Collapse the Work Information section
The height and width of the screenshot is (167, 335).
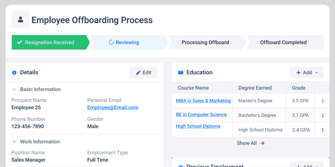(x=14, y=142)
